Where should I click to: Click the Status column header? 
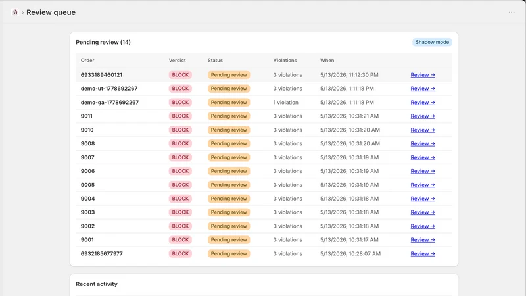click(215, 61)
